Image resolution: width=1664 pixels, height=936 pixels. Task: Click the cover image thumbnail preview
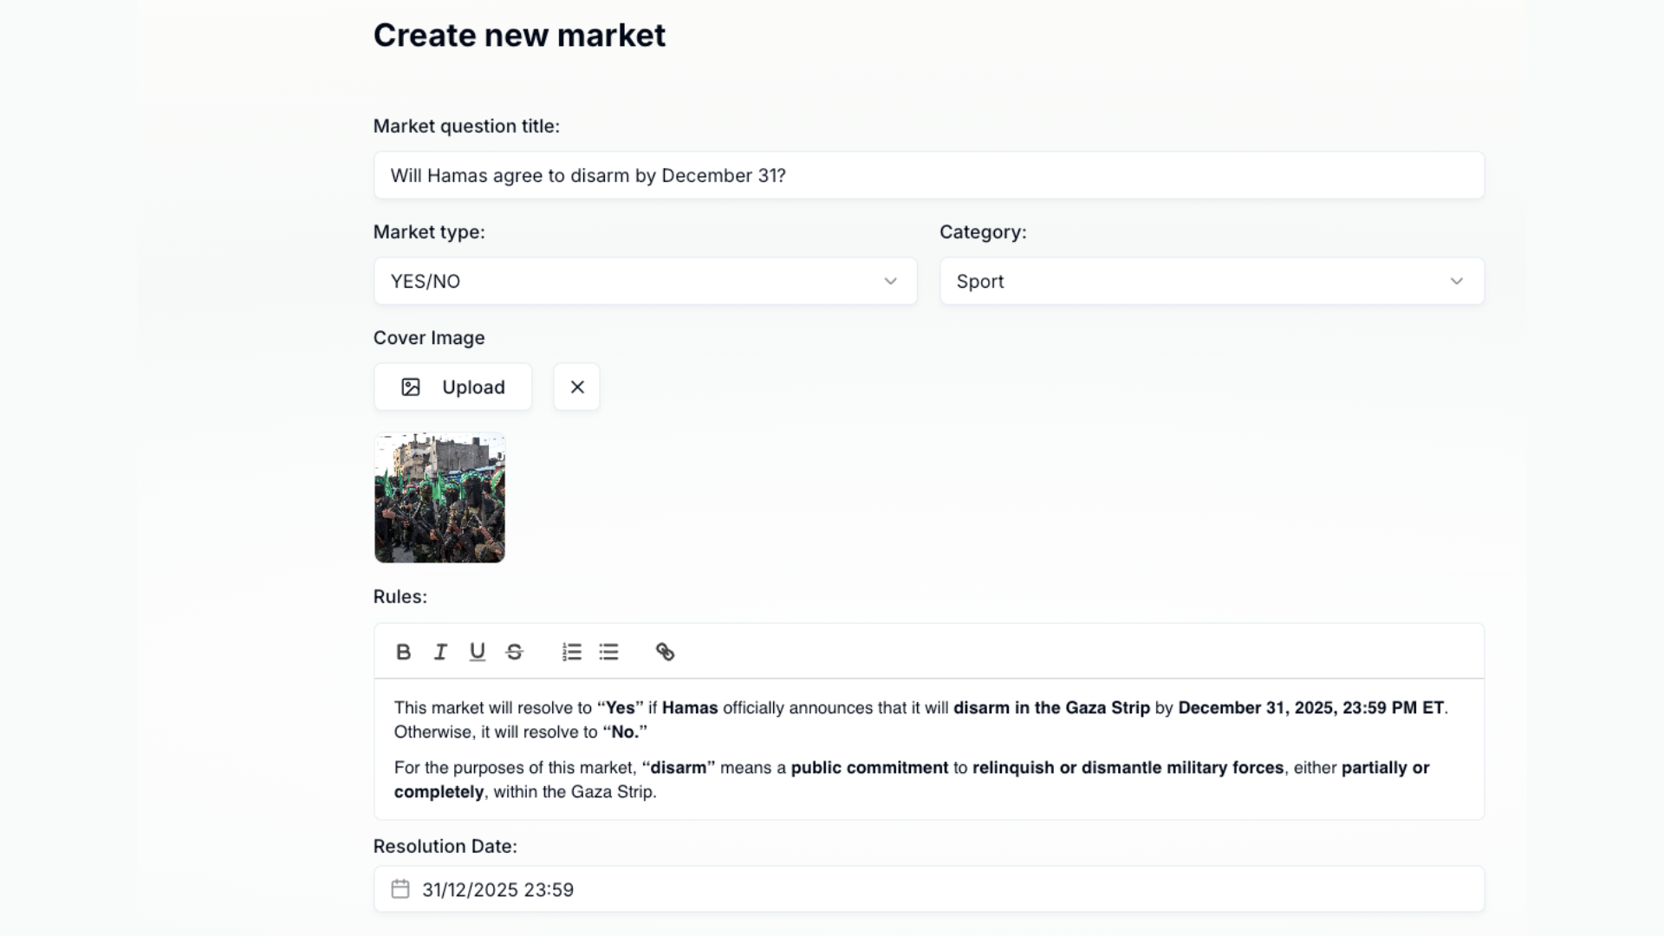tap(439, 498)
